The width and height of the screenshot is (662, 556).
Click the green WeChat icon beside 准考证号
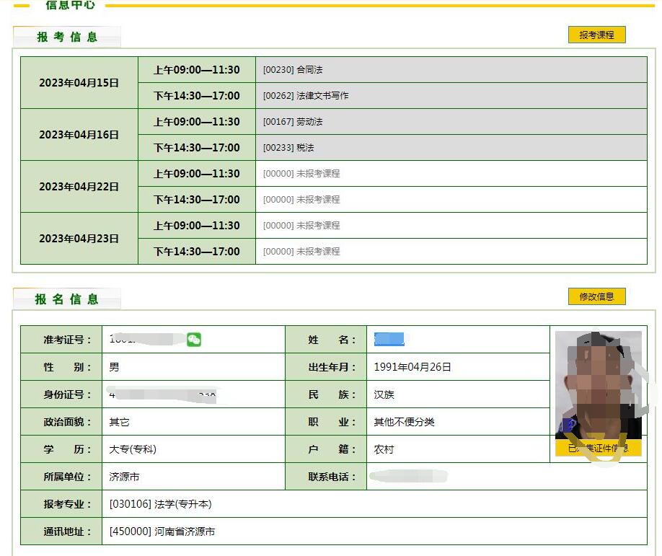[193, 340]
